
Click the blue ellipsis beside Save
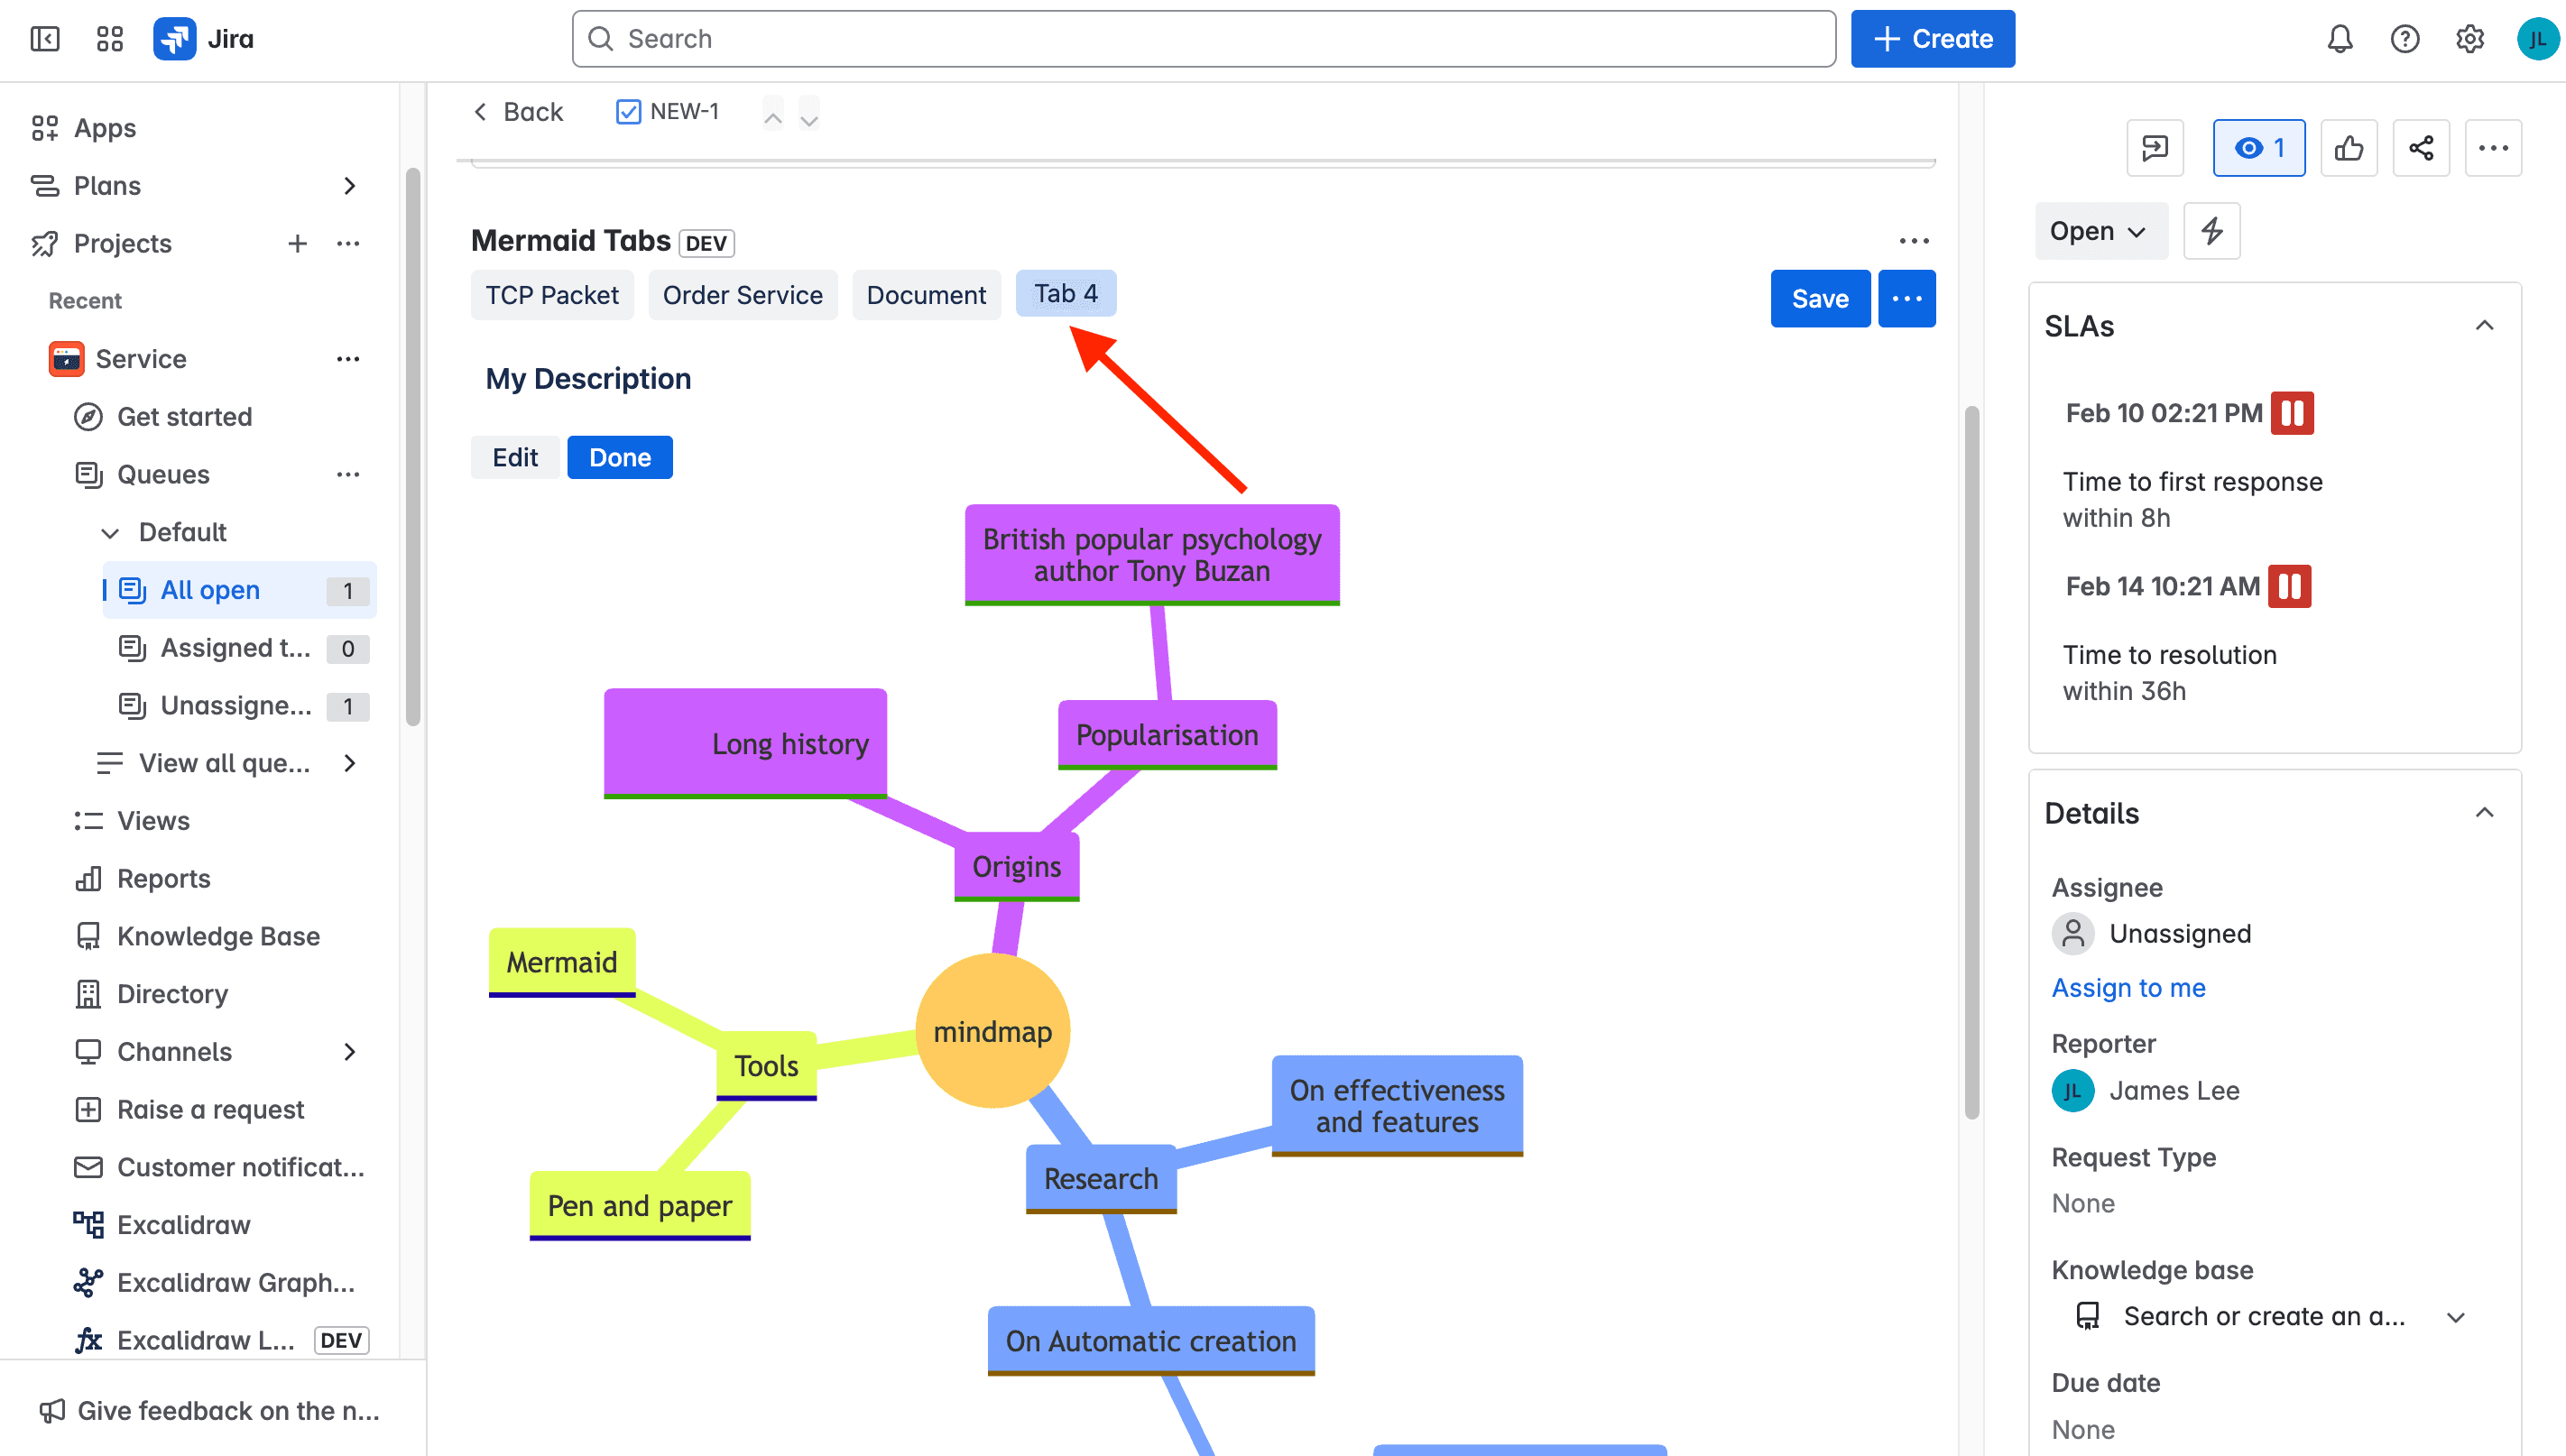click(1906, 298)
